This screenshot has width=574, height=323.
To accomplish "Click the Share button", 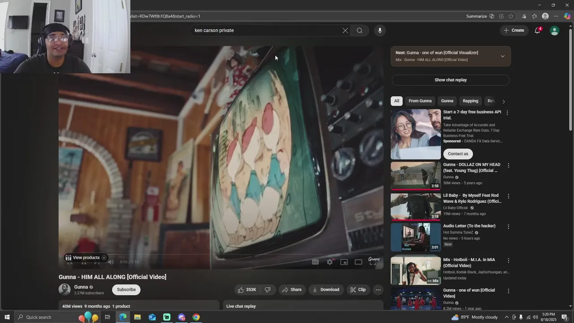I will (x=291, y=290).
